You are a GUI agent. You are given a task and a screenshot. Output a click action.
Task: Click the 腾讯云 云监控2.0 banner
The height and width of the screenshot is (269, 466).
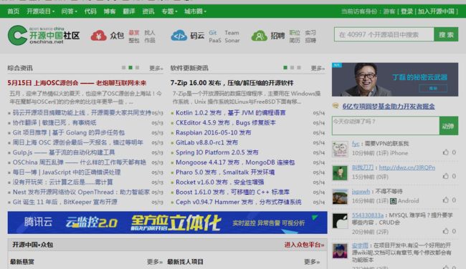click(x=167, y=222)
